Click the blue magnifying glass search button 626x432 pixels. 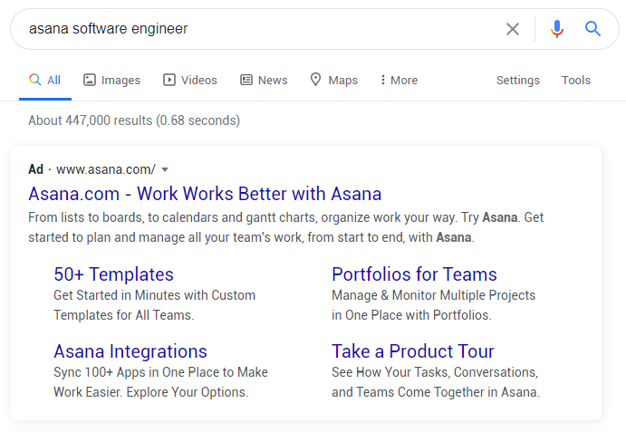(593, 29)
